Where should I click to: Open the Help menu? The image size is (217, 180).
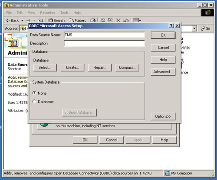pyautogui.click(x=77, y=13)
